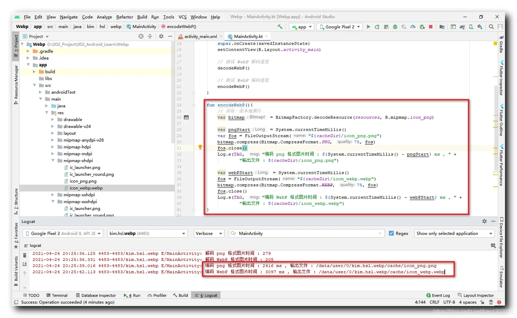Viewport: 517px width, 318px height.
Task: Open the Project Structure icon
Action: tap(442, 27)
